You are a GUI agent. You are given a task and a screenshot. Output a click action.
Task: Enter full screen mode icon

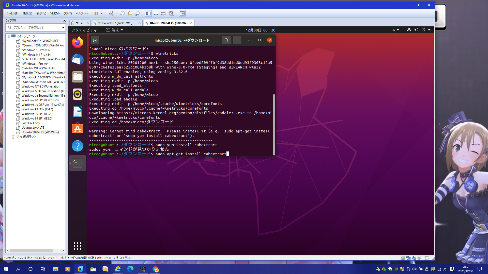[164, 13]
